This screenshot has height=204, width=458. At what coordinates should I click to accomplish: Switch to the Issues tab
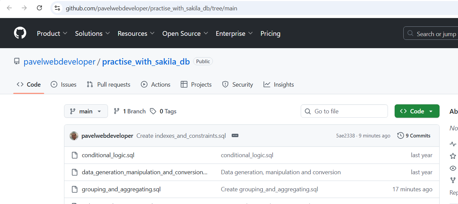pyautogui.click(x=63, y=85)
